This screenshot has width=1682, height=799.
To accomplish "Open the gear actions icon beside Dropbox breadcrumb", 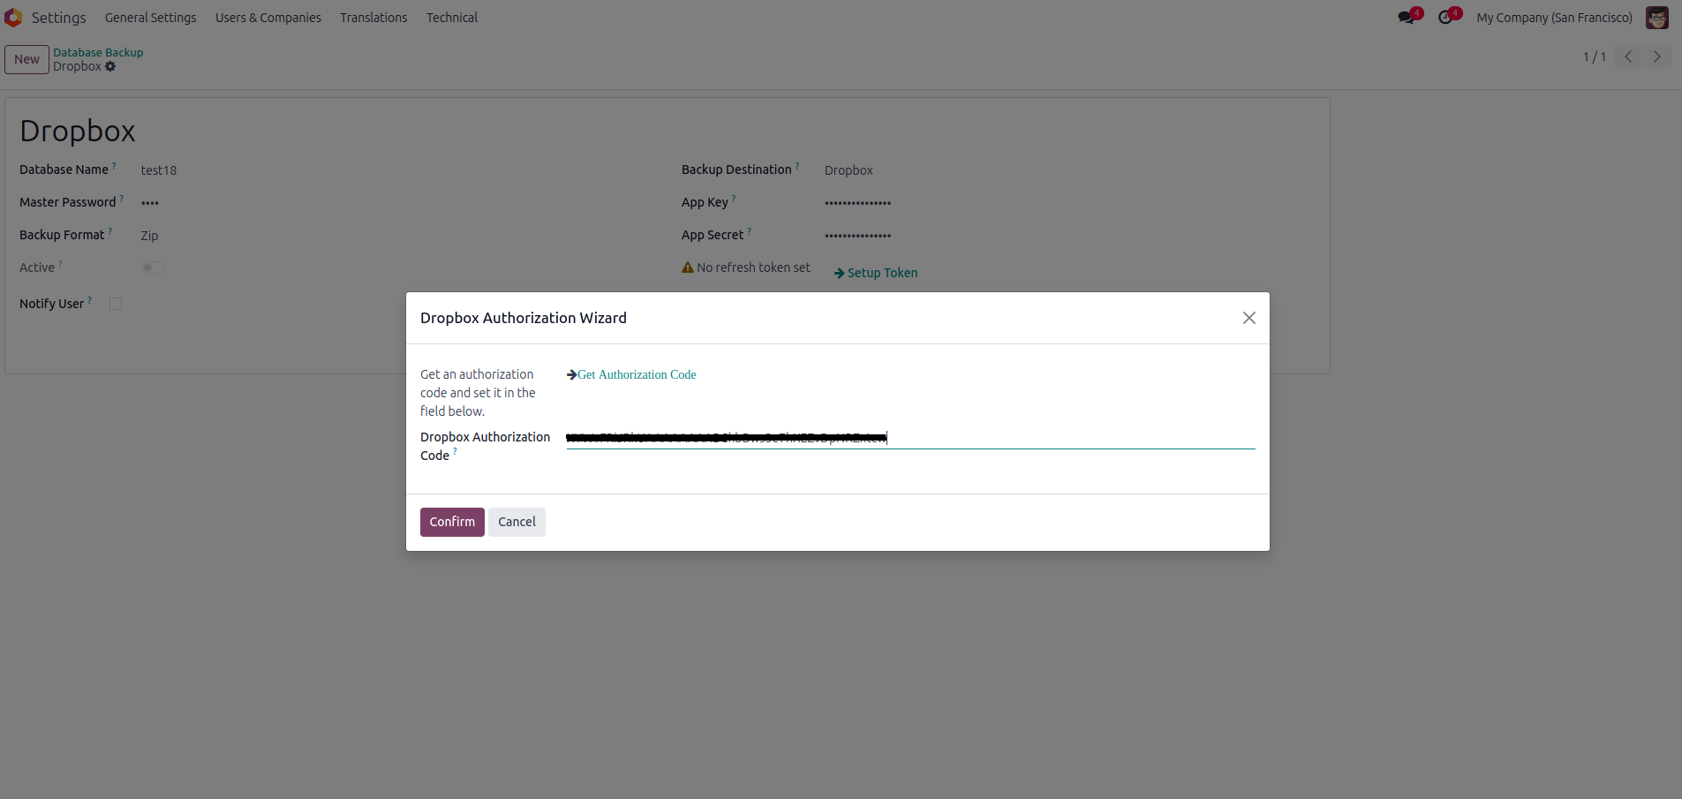I will (110, 66).
